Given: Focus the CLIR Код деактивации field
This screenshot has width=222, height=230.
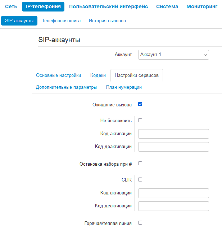Looking at the screenshot, I should (x=173, y=206).
